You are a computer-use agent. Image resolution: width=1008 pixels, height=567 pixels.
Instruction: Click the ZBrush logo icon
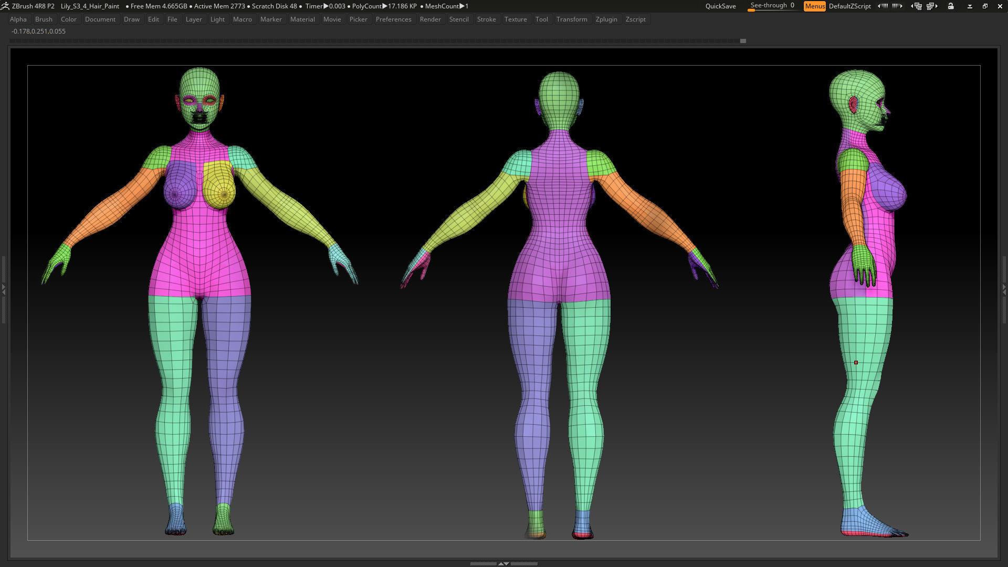tap(5, 6)
